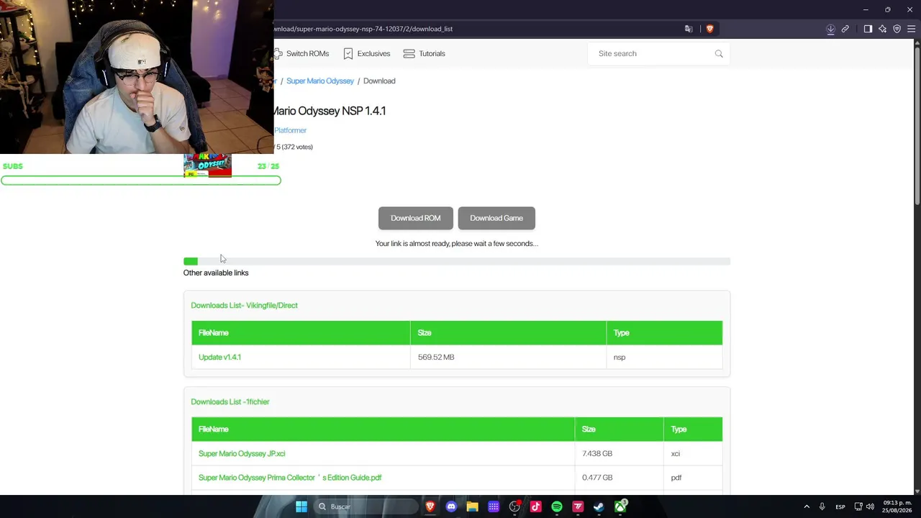The height and width of the screenshot is (518, 921).
Task: Open Brave Shields lion icon in address bar
Action: 709,29
